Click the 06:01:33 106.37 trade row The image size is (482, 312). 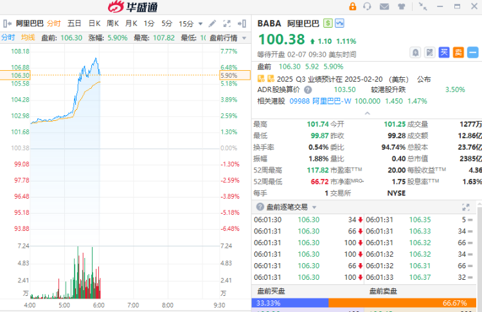tap(419, 277)
